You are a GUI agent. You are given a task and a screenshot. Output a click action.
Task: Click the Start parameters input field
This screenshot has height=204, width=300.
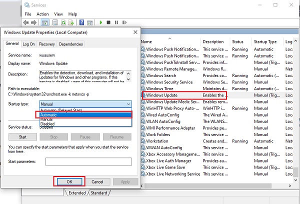(x=88, y=161)
